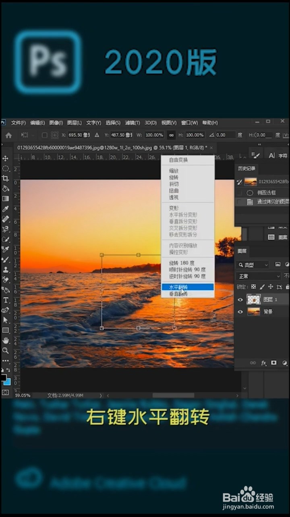Select the Paint Bucket tool
The height and width of the screenshot is (517, 290).
tap(6, 189)
